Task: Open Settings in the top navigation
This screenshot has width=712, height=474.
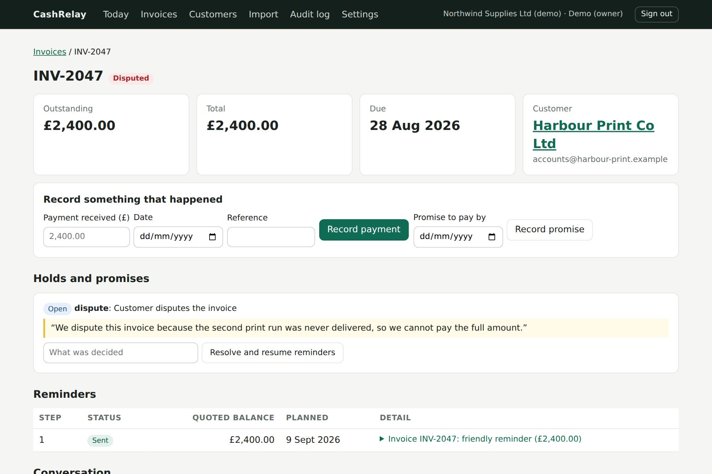Action: pyautogui.click(x=360, y=14)
